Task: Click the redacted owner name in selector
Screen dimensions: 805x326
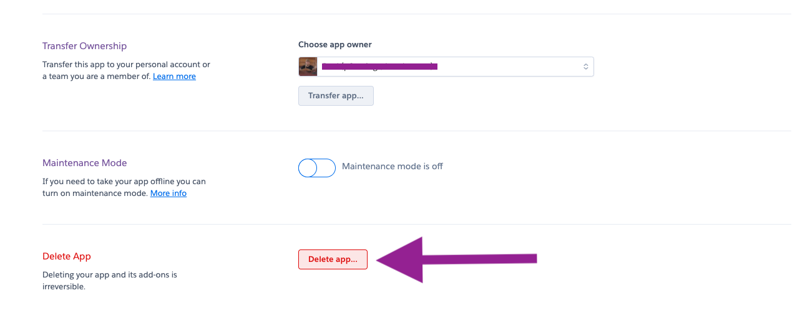Action: click(378, 66)
